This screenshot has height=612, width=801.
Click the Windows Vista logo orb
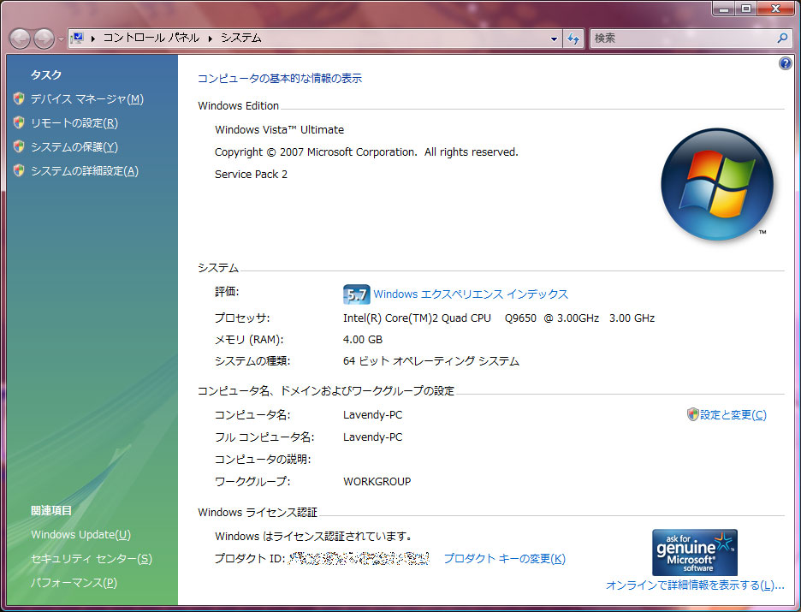tap(717, 184)
